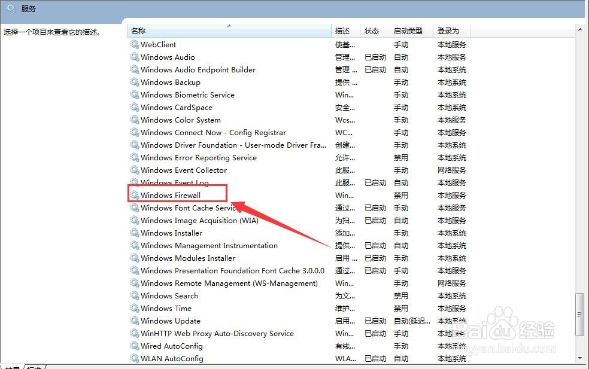Click gear icon of Windows Biometric Service
Viewport: 589px width, 369px height.
click(135, 94)
